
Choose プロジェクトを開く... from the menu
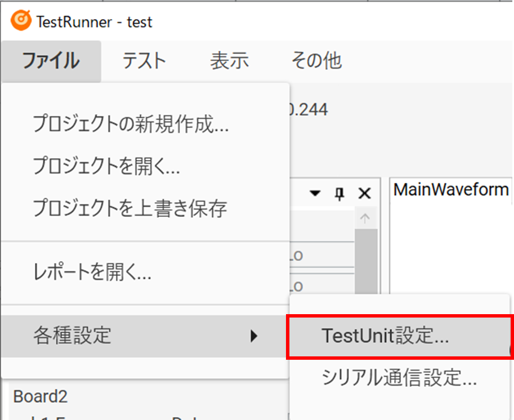click(x=106, y=166)
